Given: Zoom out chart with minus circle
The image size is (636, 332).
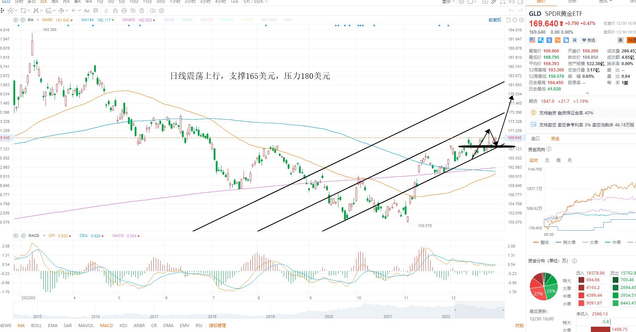Looking at the screenshot, I should [x=515, y=20].
